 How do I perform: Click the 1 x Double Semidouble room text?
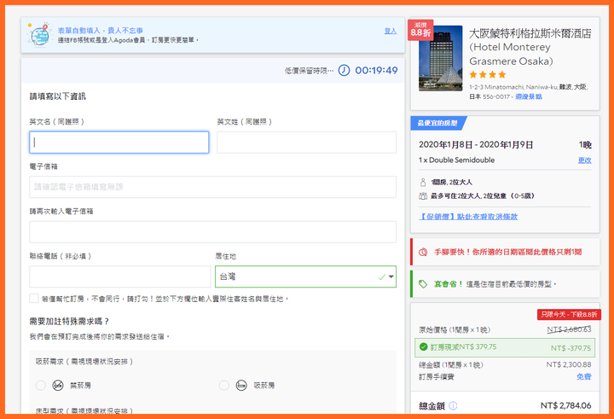tap(456, 160)
